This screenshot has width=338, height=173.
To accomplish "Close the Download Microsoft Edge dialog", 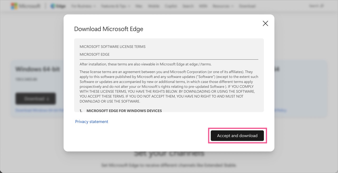I will pos(265,23).
